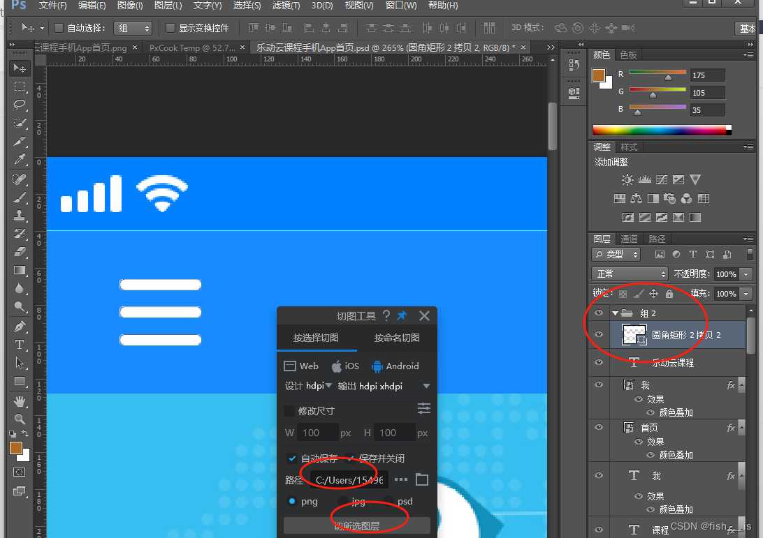The height and width of the screenshot is (538, 763).
Task: Click lock all icon in layers panel
Action: 669,294
